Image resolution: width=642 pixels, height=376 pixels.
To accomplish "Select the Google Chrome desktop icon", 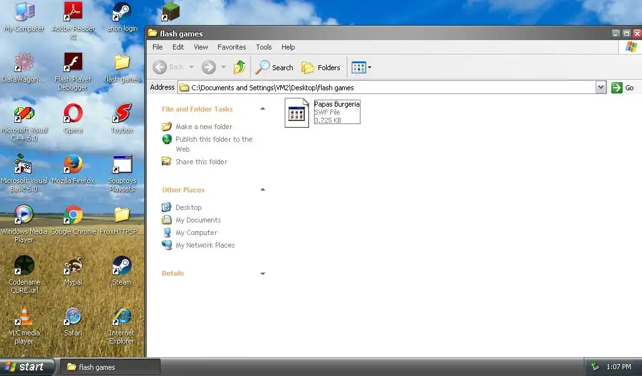I will coord(73,220).
